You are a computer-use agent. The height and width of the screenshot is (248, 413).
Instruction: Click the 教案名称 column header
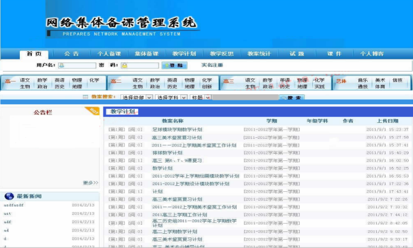[172, 121]
